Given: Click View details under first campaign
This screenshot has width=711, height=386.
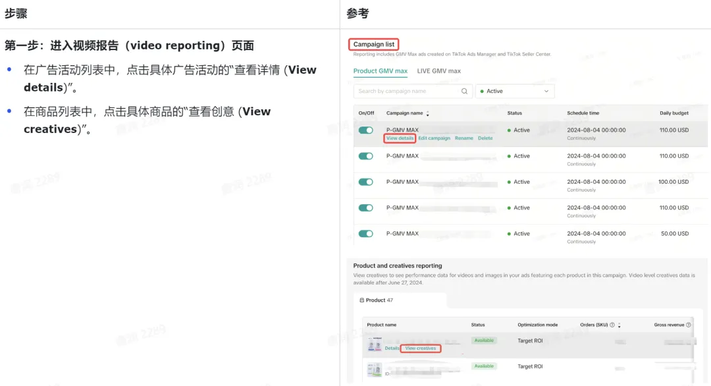Looking at the screenshot, I should tap(400, 138).
